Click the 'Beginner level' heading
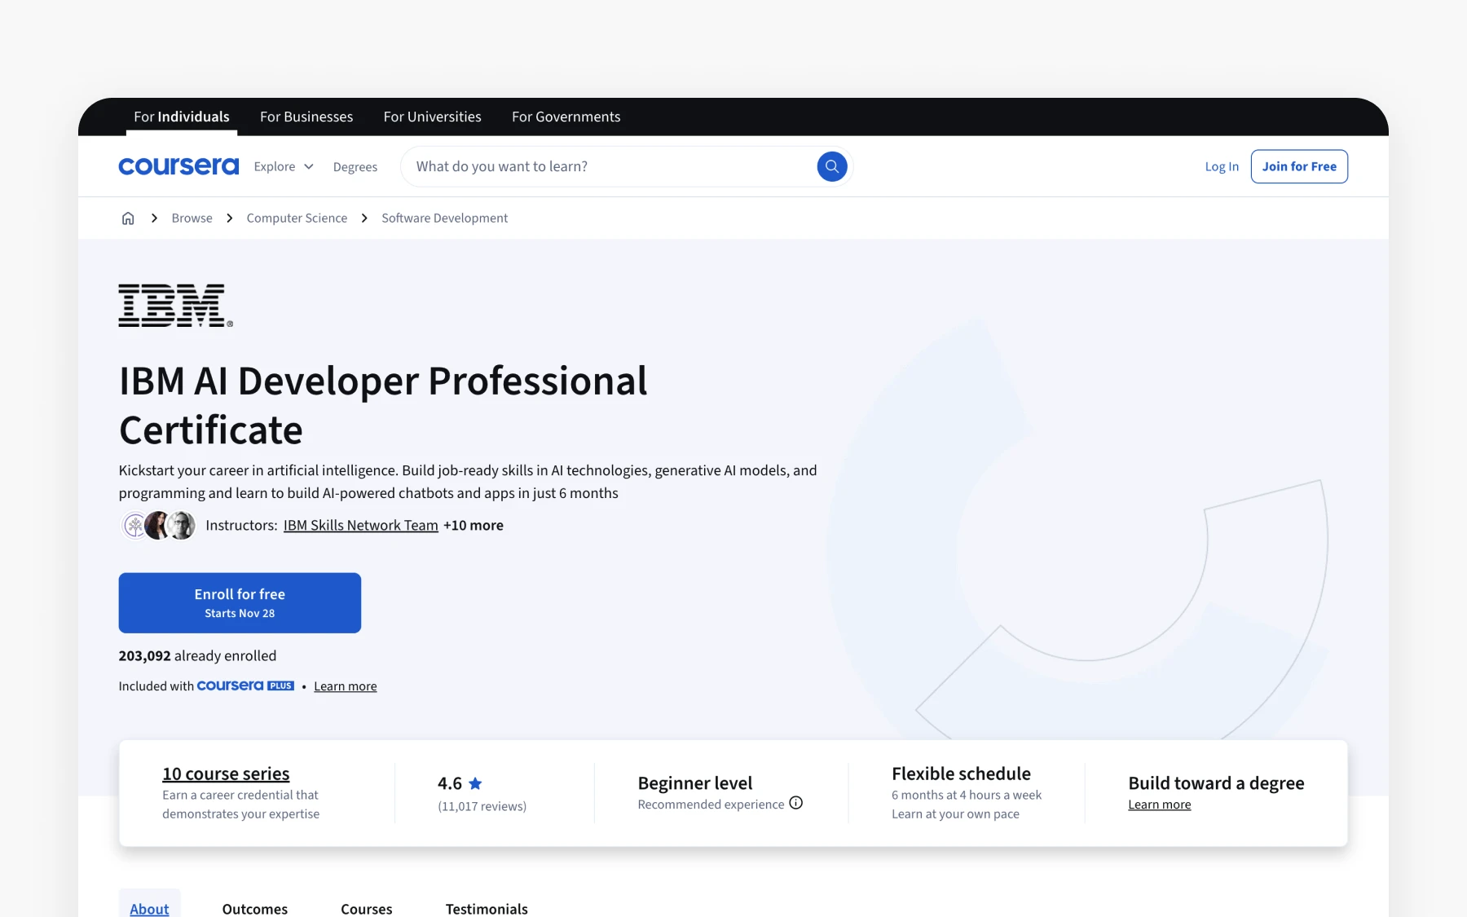The width and height of the screenshot is (1467, 917). pyautogui.click(x=695, y=783)
